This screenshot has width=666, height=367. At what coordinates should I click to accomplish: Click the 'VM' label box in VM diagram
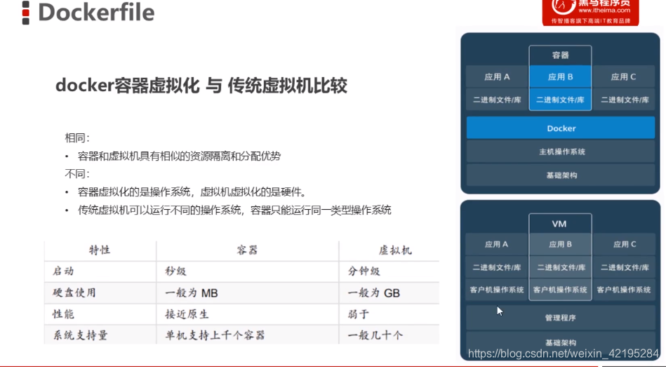[x=560, y=223]
